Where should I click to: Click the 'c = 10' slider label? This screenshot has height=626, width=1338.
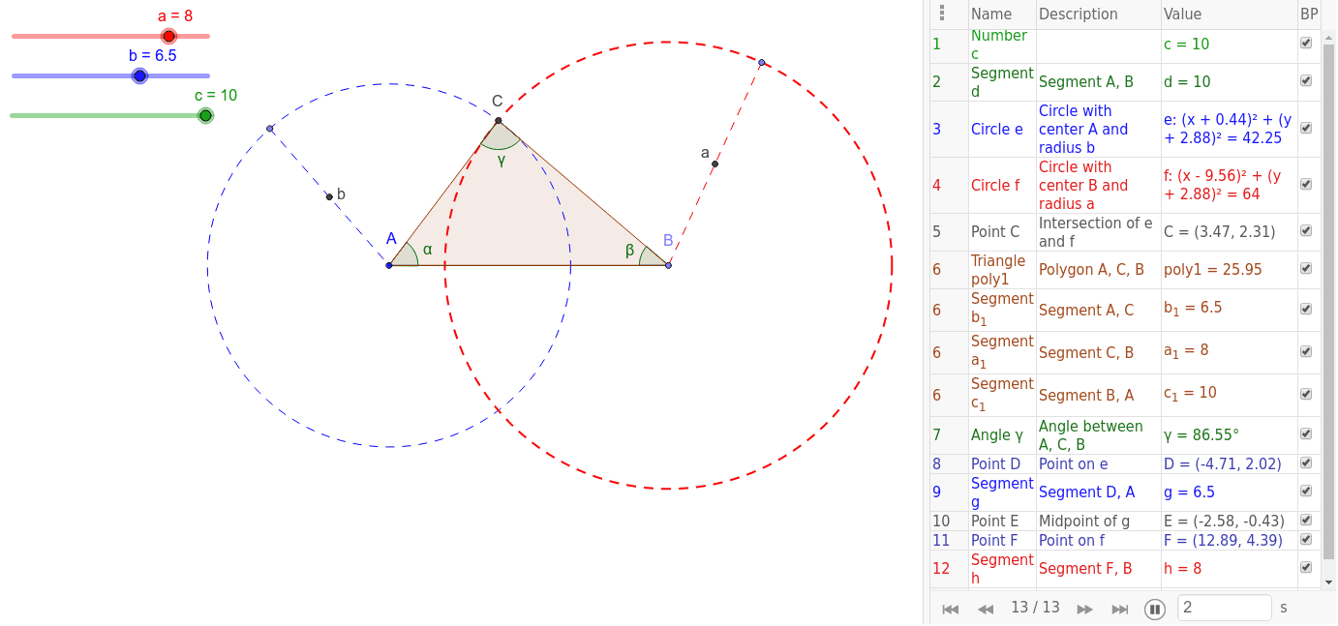pyautogui.click(x=216, y=95)
